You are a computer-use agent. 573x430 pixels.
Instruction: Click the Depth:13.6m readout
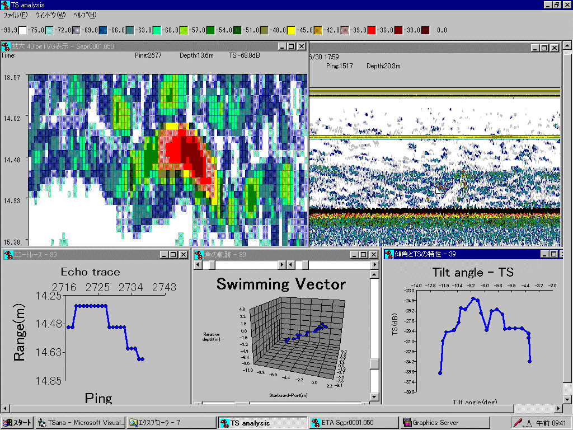click(x=196, y=55)
